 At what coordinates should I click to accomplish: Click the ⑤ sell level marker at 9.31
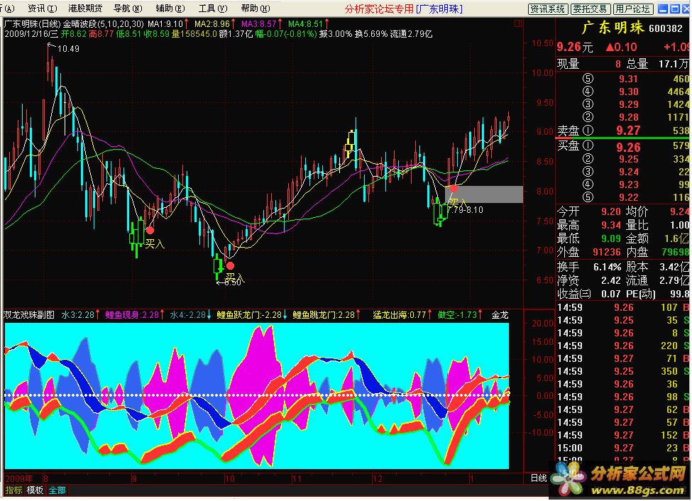(x=588, y=79)
